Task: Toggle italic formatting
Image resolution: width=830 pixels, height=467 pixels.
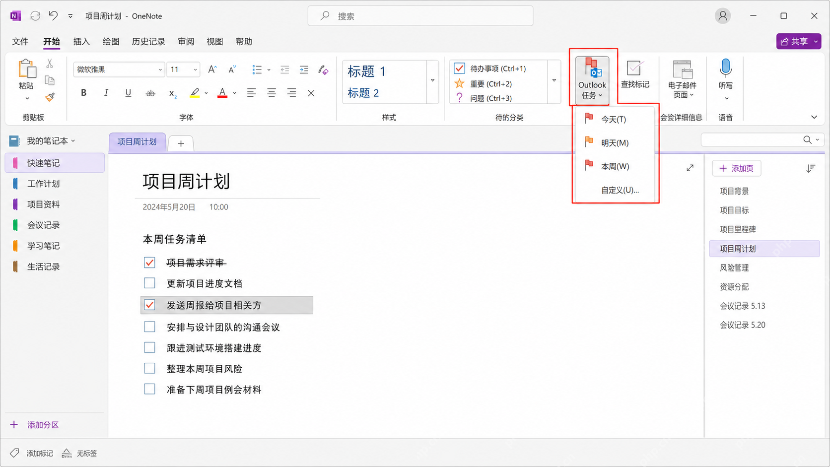Action: 106,93
